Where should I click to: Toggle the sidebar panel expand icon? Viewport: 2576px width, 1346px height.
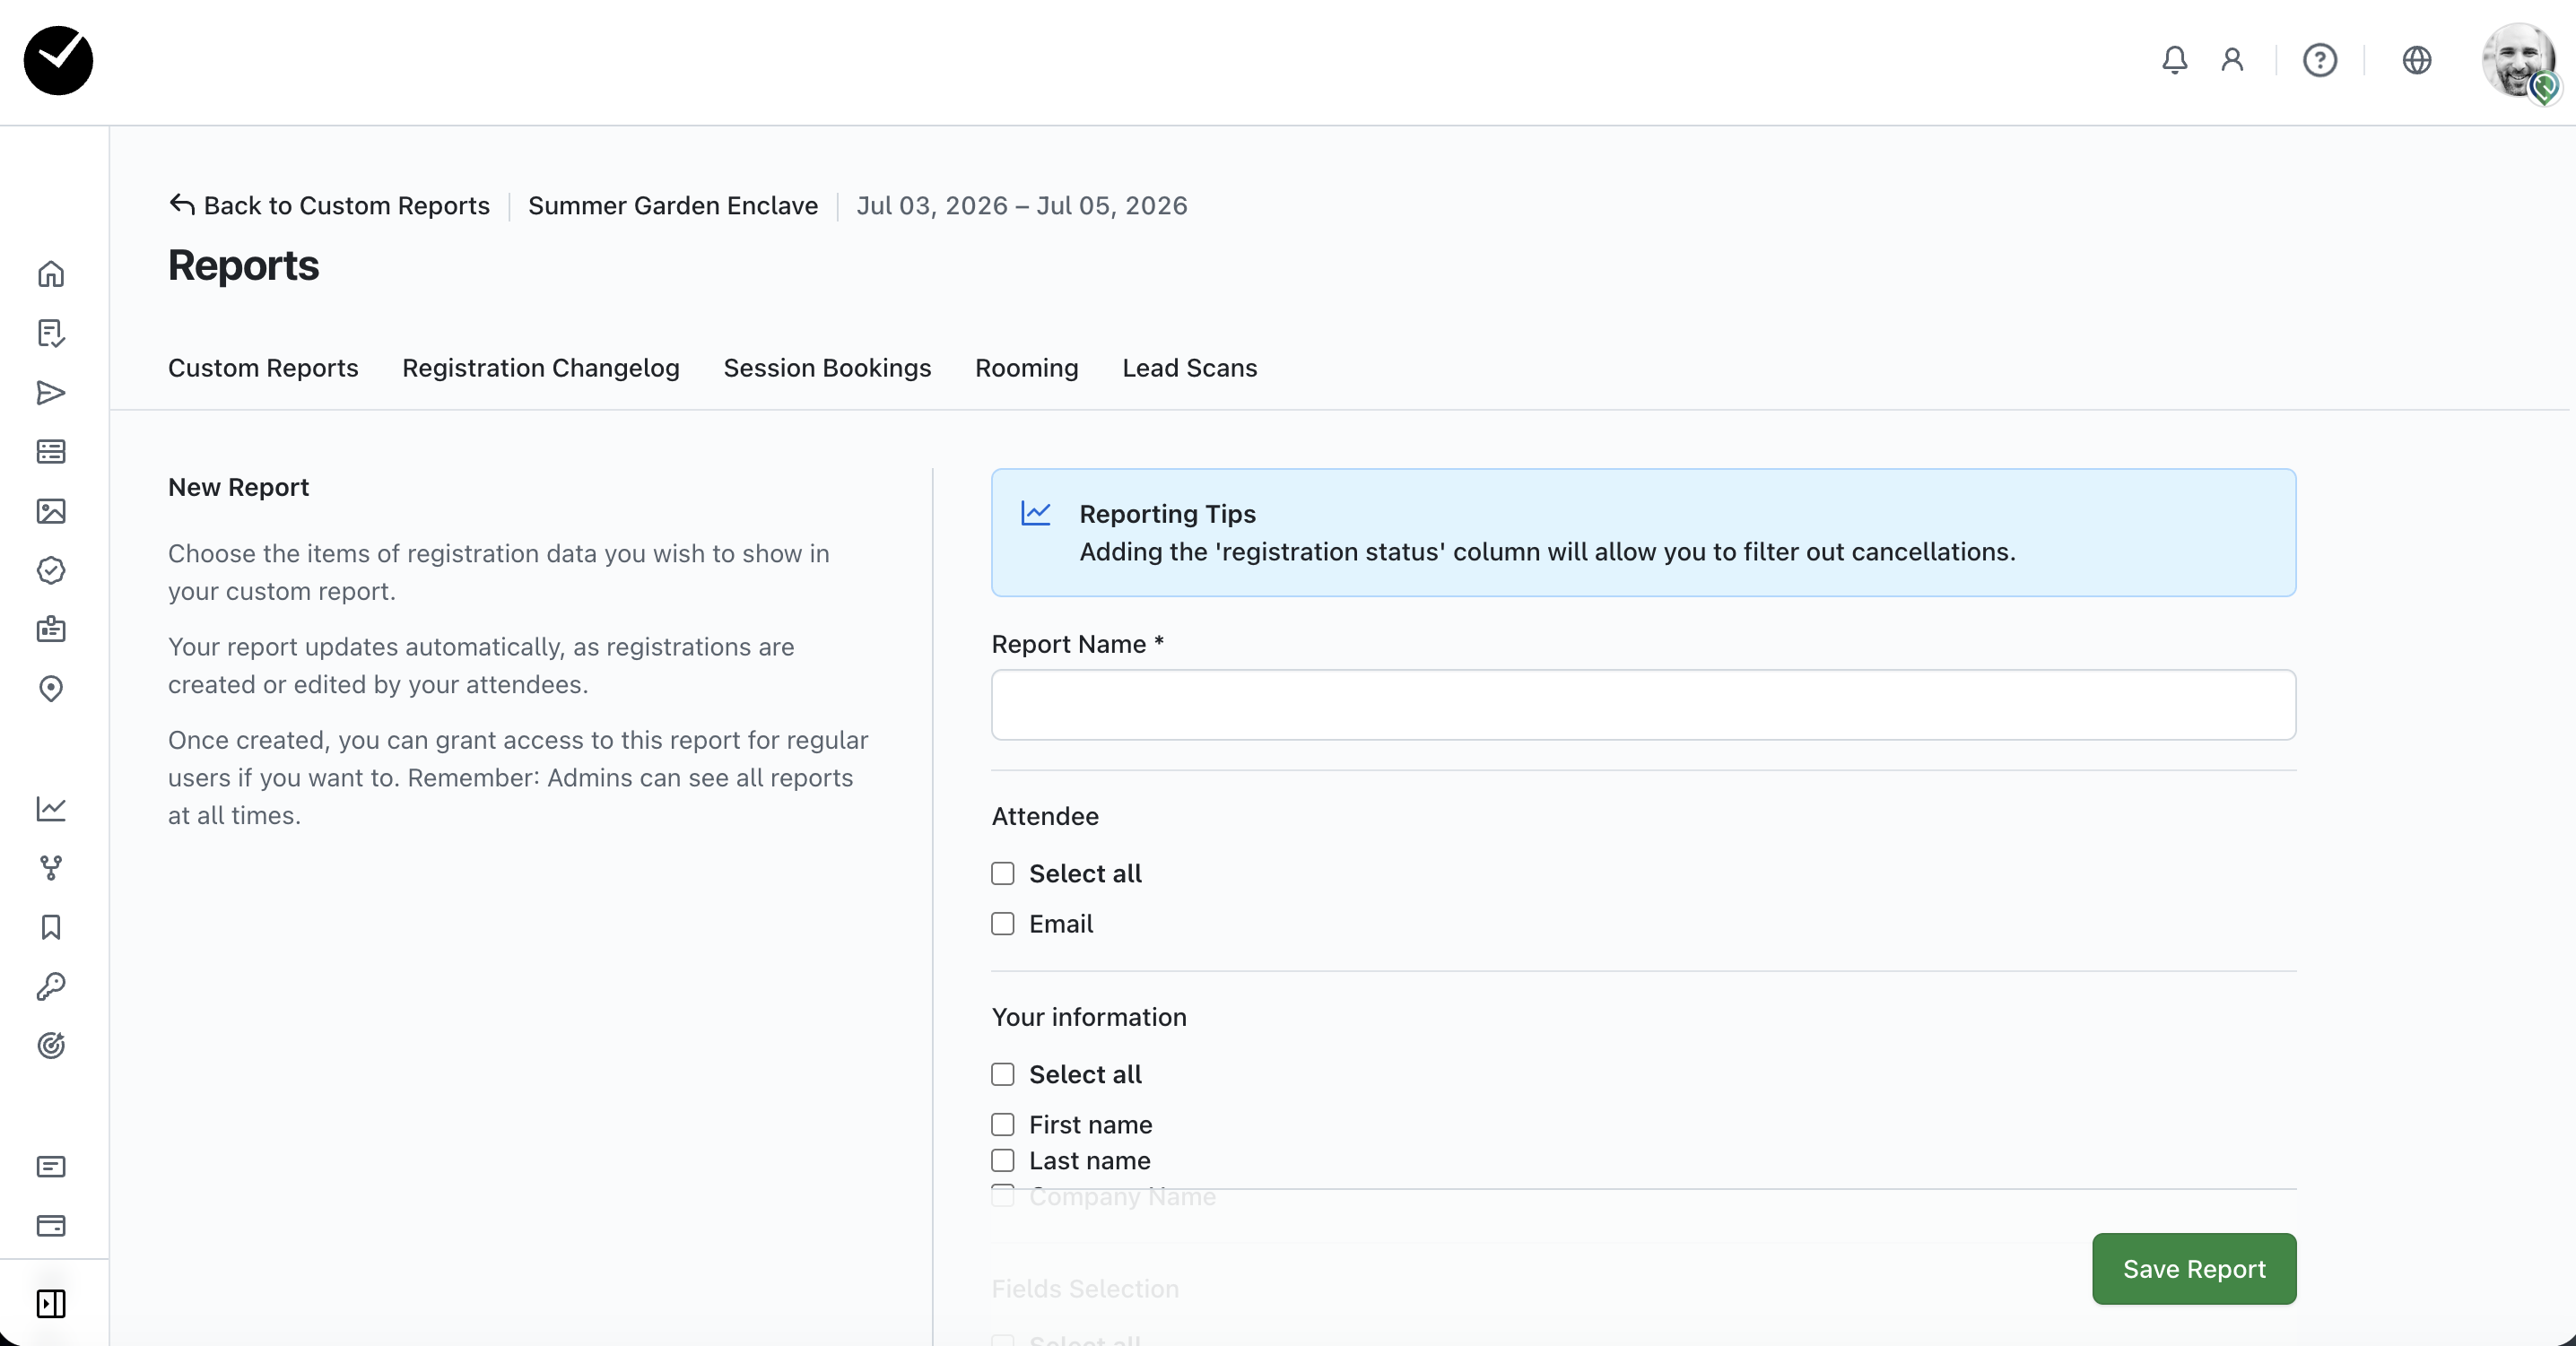click(x=51, y=1303)
